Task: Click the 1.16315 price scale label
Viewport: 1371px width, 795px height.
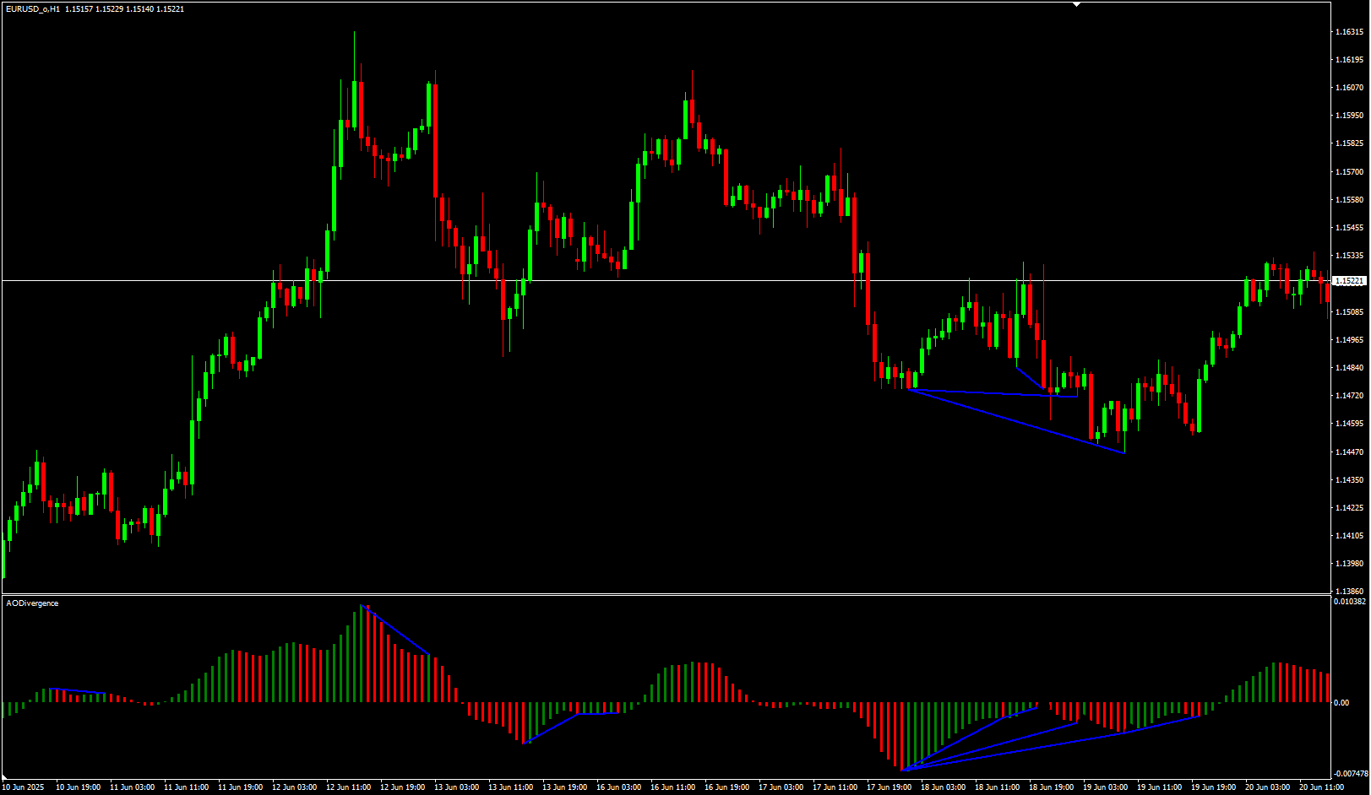Action: (1349, 32)
